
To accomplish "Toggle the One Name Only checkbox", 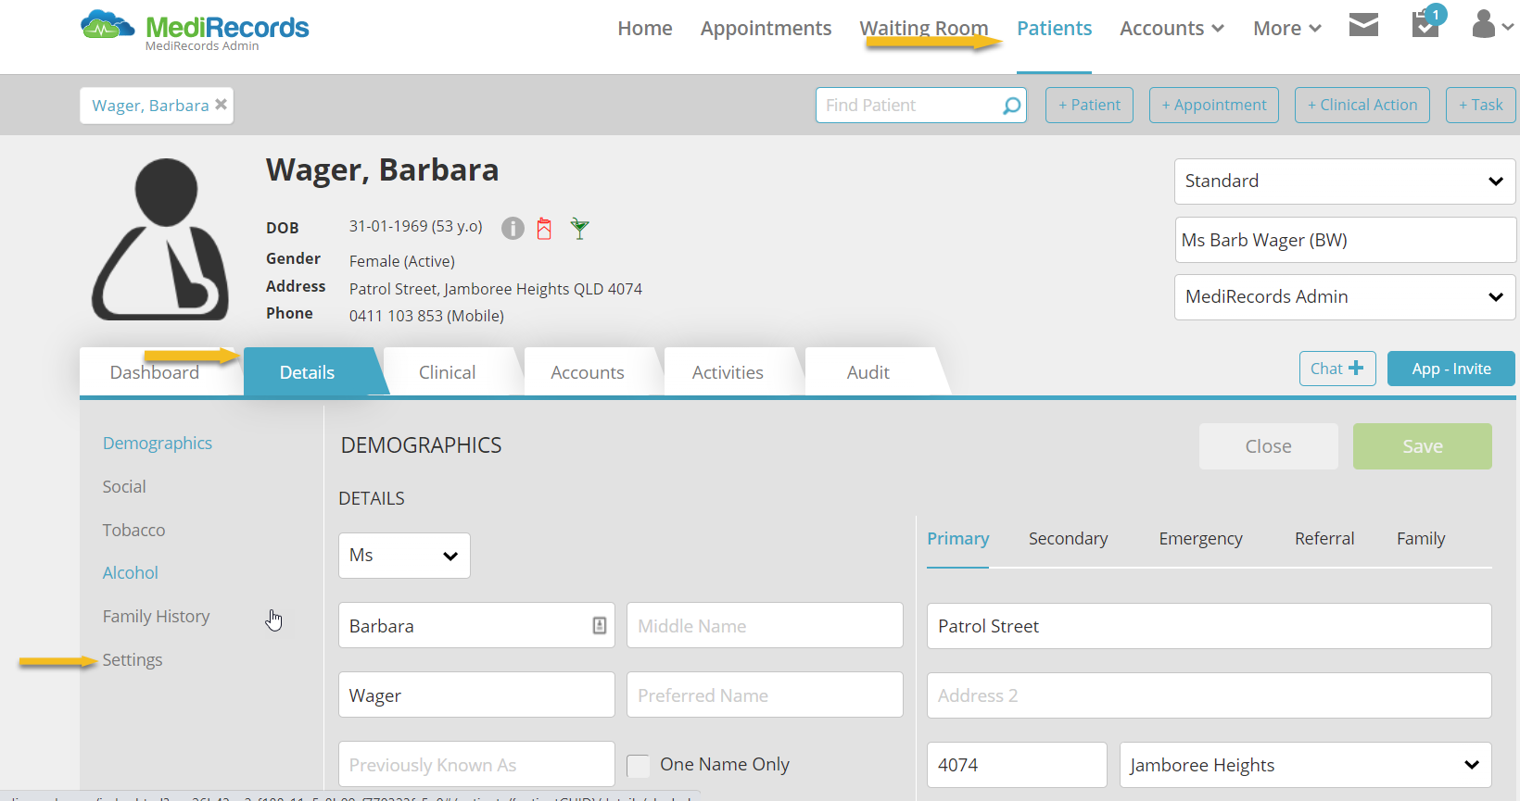I will [638, 765].
